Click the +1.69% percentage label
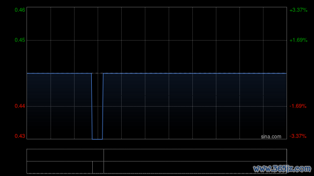This screenshot has width=314, height=176. point(298,40)
